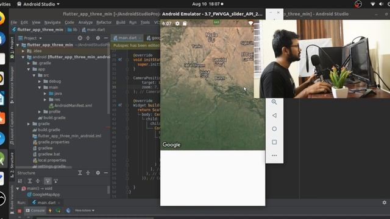Open the File menu
390x219 pixels.
[x=13, y=23]
